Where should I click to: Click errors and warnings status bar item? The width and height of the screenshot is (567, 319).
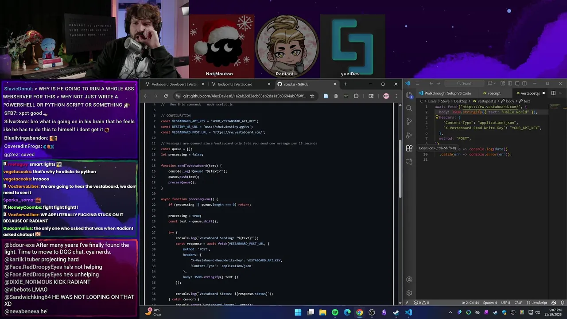[x=421, y=303]
